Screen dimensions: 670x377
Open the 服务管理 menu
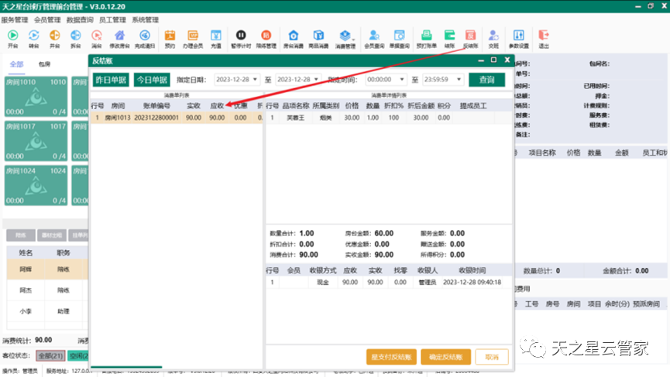(x=15, y=19)
